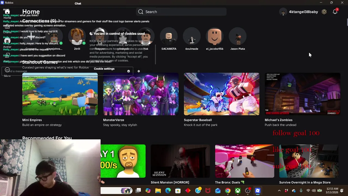Open the Mini Empires game thumbnail
The image size is (348, 196).
coord(60,94)
